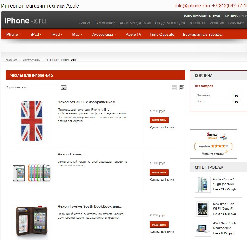Click the iPhone-x.ru site logo

coord(25,21)
